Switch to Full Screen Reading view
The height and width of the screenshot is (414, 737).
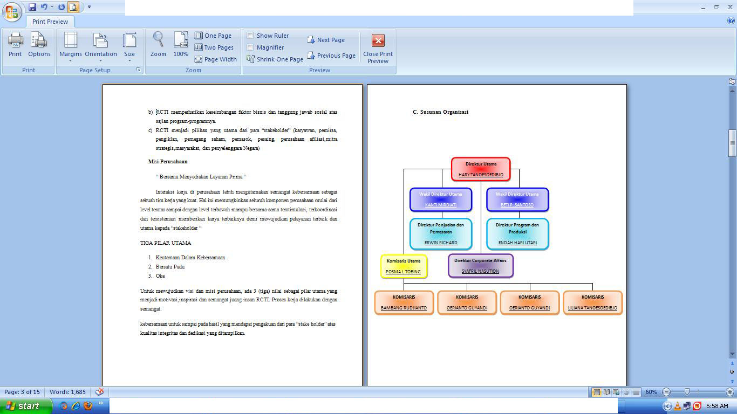pyautogui.click(x=607, y=392)
